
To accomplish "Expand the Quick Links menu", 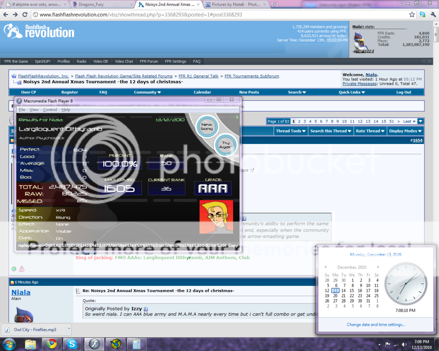I will (x=352, y=92).
